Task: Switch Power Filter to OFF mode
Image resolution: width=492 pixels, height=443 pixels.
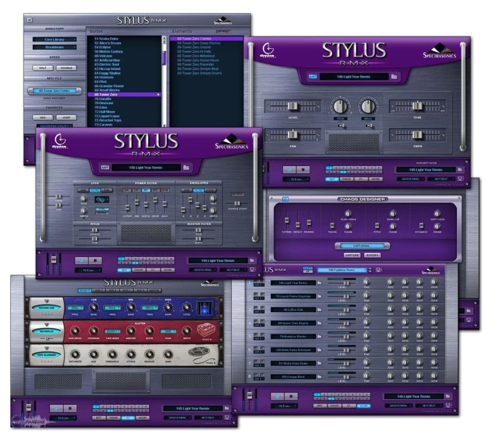Action: click(x=126, y=190)
